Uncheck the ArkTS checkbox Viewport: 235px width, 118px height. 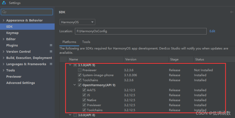[x=84, y=90]
